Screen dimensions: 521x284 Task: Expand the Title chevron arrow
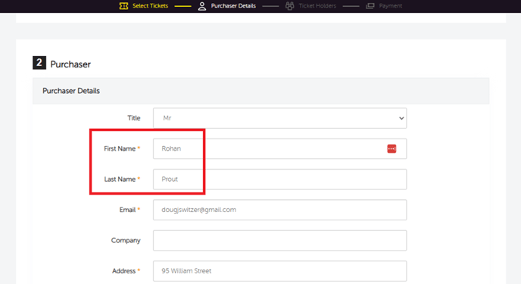(401, 118)
